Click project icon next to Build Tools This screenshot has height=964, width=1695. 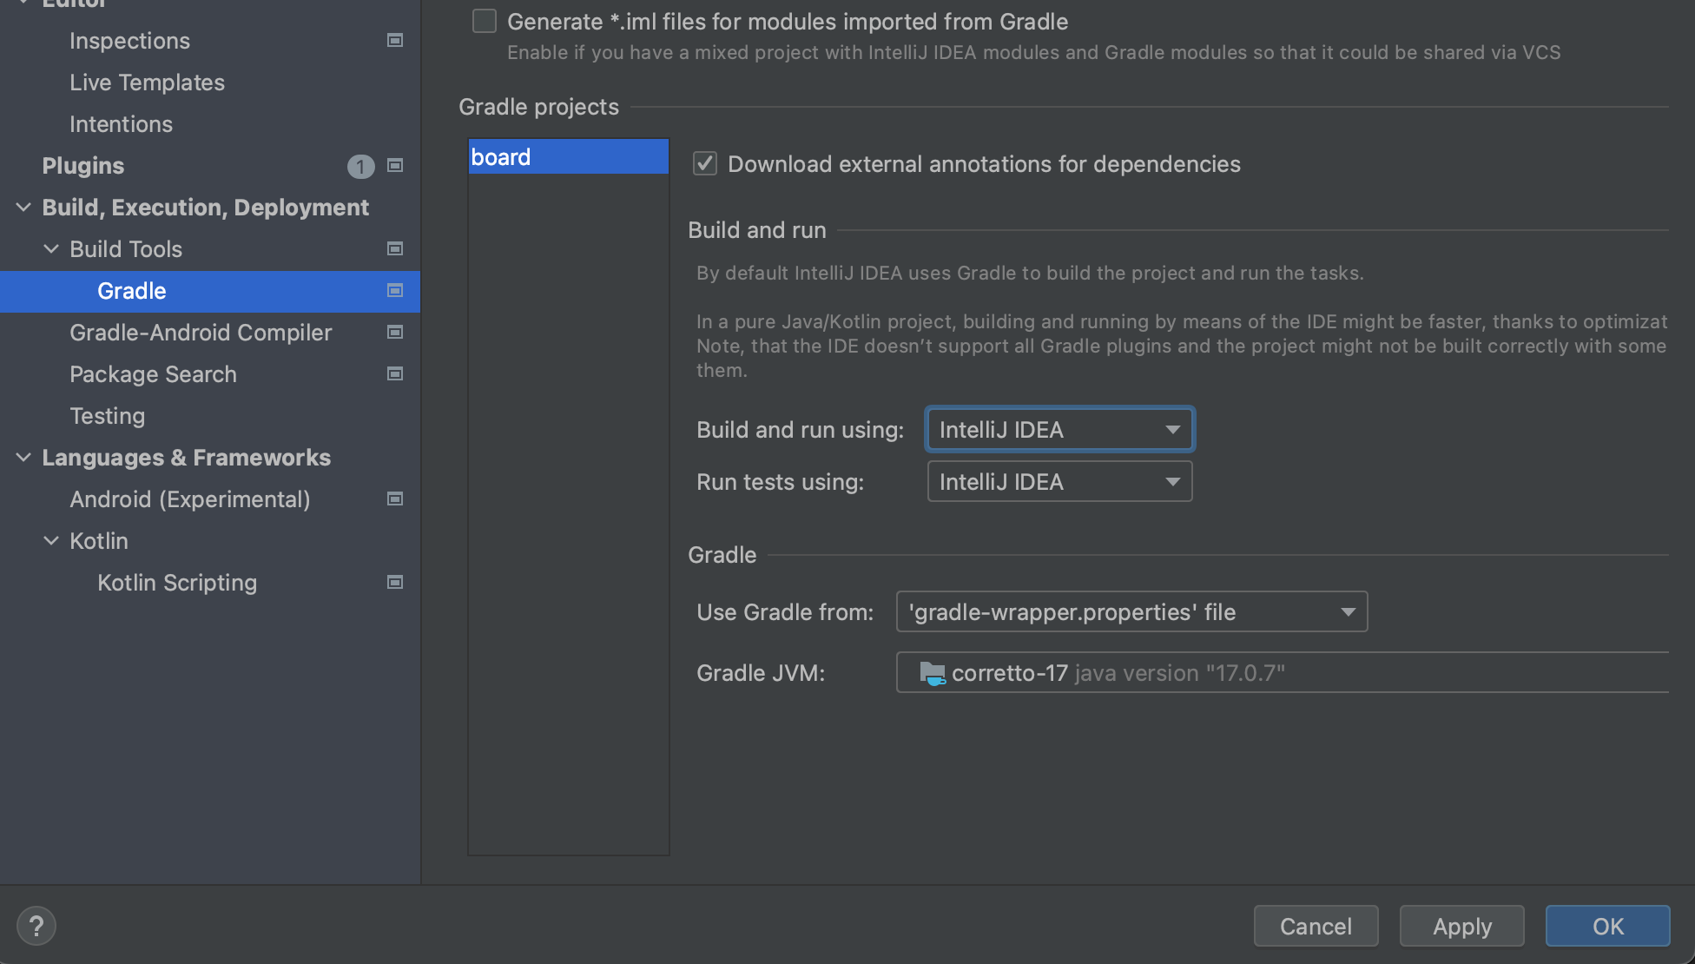[x=395, y=249]
